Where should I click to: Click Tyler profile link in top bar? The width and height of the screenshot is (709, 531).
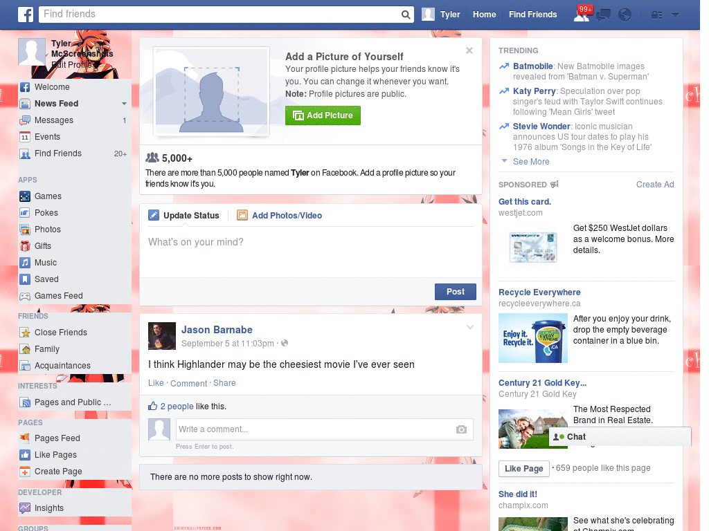pyautogui.click(x=441, y=15)
